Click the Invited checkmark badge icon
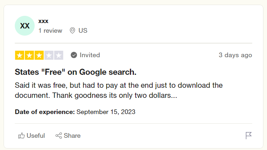Image resolution: width=267 pixels, height=150 pixels. 74,55
